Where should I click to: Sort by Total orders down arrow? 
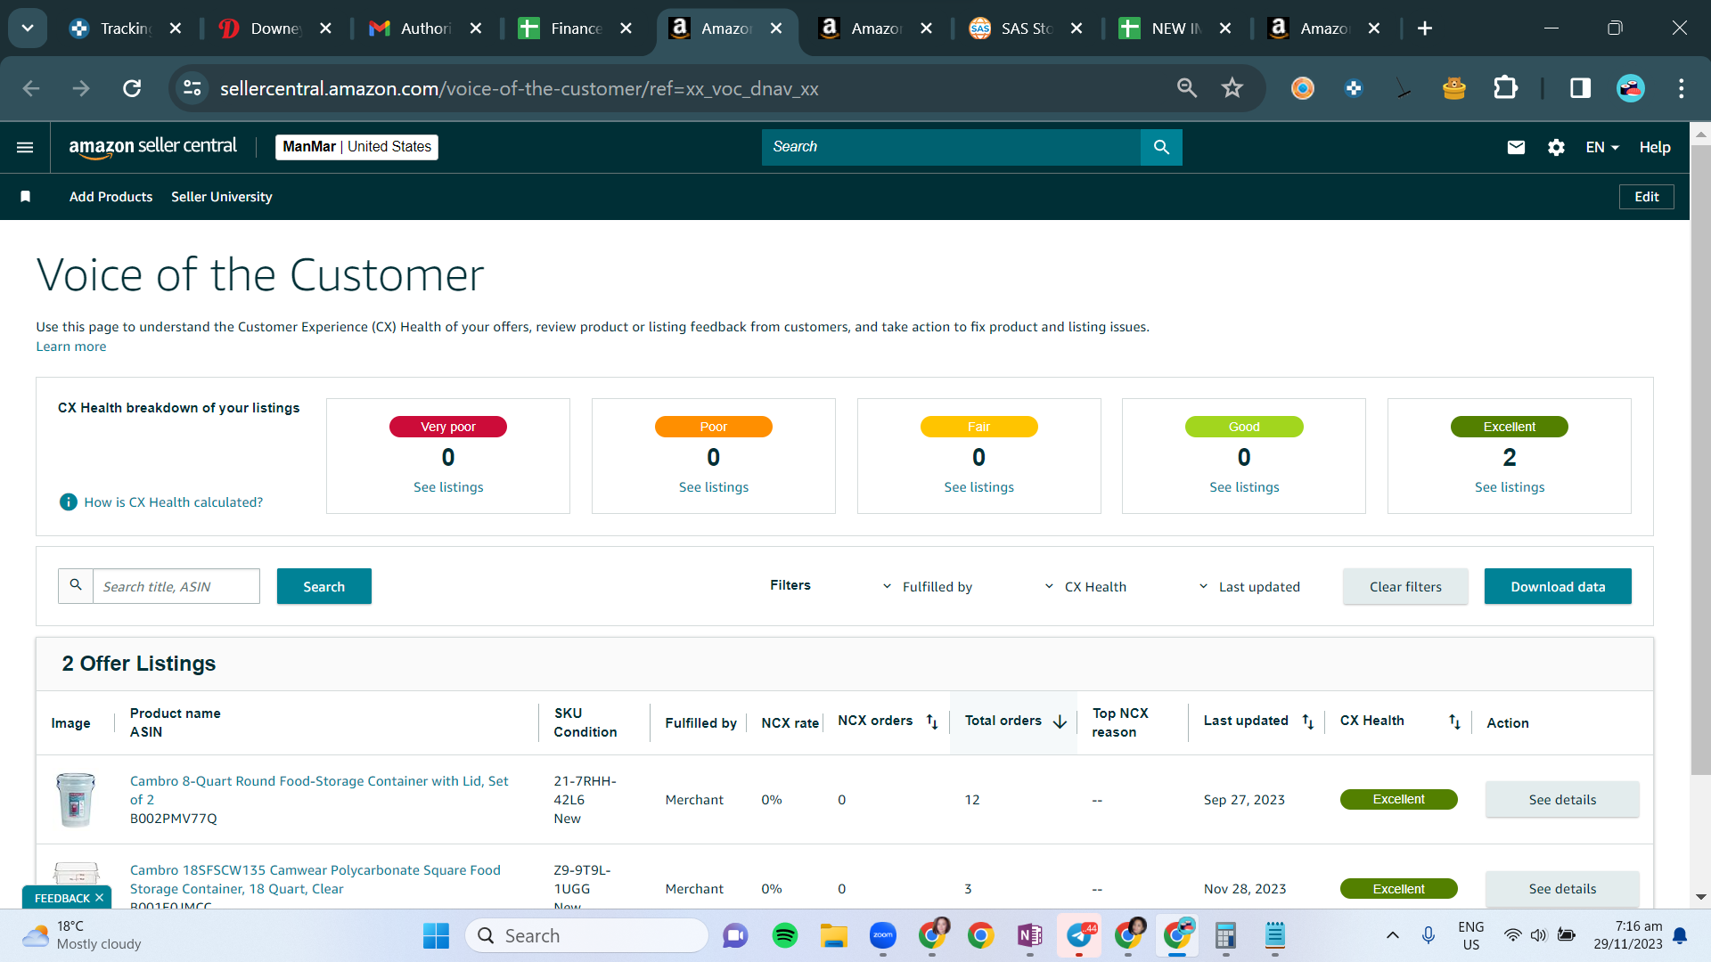(x=1060, y=721)
